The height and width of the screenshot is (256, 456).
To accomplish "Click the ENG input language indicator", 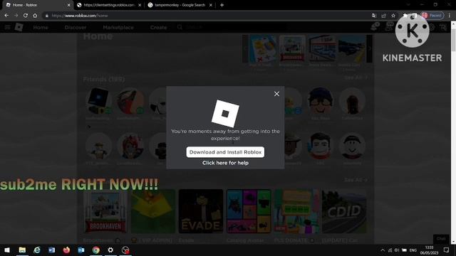I will tap(413, 250).
